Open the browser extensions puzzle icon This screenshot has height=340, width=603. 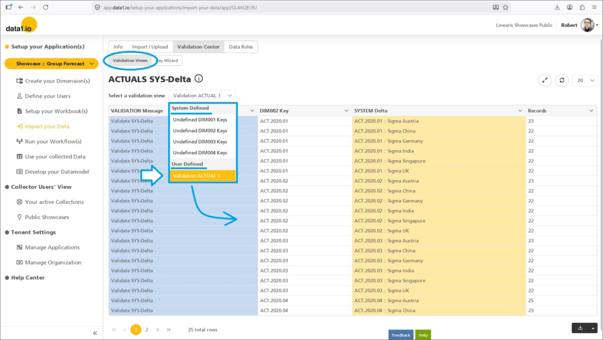click(582, 7)
